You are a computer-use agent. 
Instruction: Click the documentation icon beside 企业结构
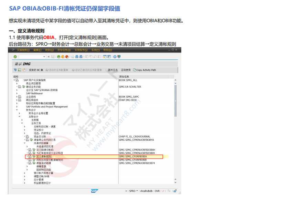20,97
